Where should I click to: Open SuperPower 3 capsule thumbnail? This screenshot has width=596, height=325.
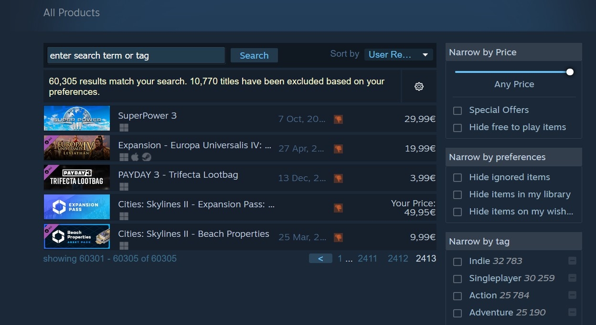click(76, 118)
